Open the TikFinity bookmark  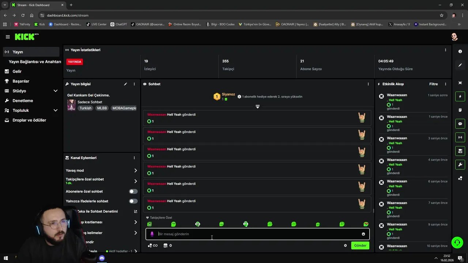(22, 24)
